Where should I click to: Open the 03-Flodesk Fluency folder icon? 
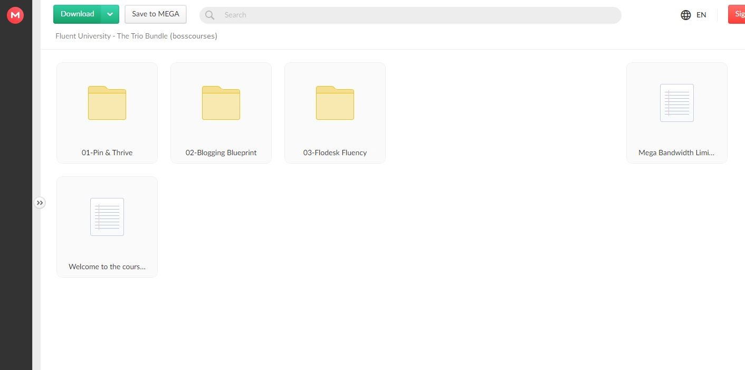click(335, 103)
